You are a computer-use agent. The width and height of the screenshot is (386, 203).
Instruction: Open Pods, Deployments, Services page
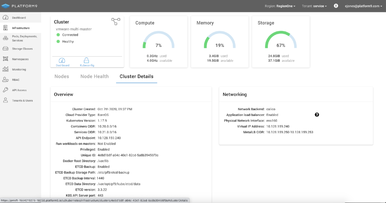(x=24, y=38)
